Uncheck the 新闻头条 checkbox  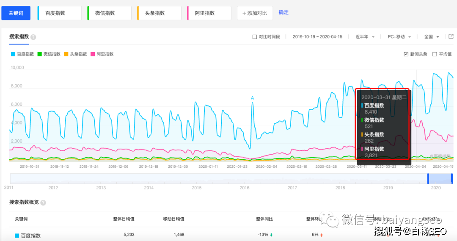click(x=406, y=54)
